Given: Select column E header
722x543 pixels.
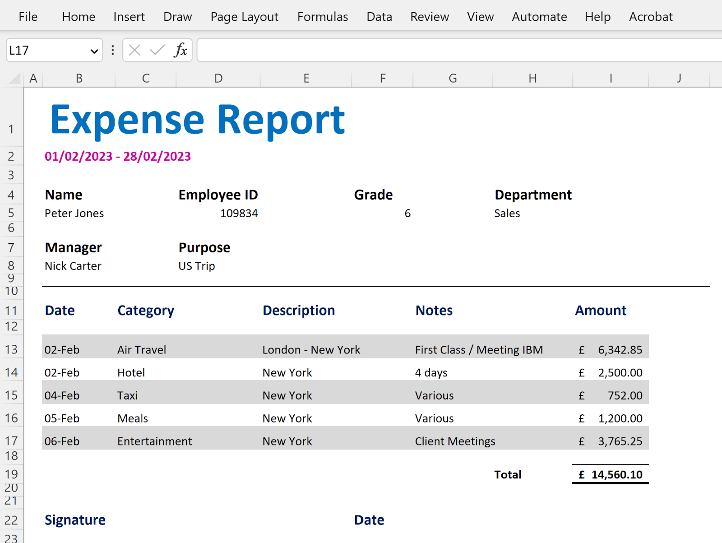Looking at the screenshot, I should 306,79.
